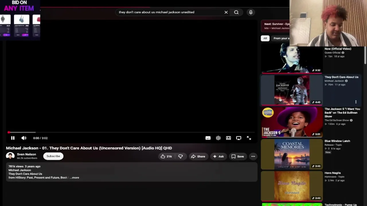Viewport: 367px width, 206px height.
Task: Click 'Now (Official Video)' sidebar title
Action: point(338,49)
